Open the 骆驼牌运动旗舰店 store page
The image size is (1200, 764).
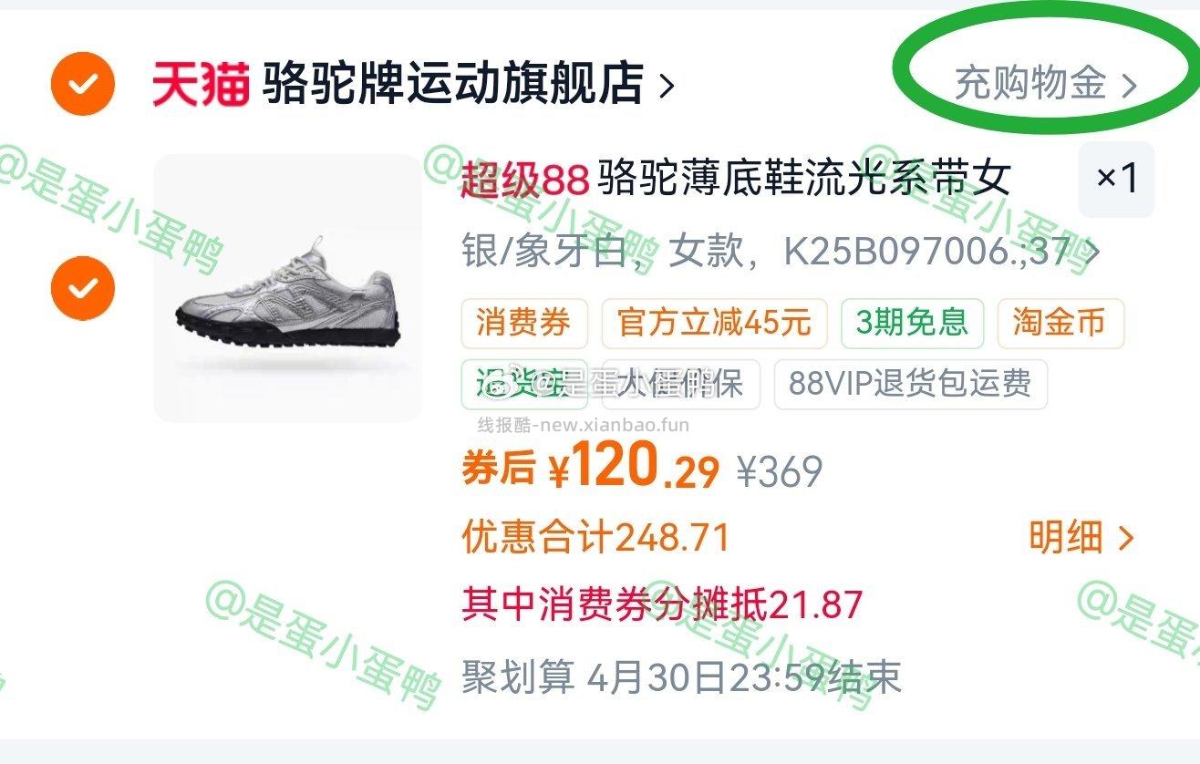pyautogui.click(x=454, y=85)
